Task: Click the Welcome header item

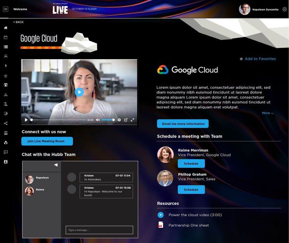Action: point(20,9)
